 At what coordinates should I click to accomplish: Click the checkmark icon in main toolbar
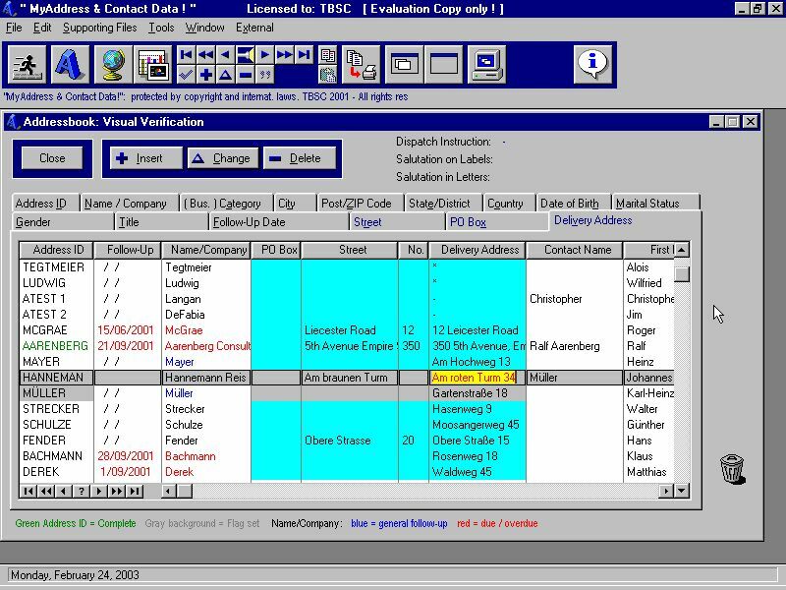186,75
